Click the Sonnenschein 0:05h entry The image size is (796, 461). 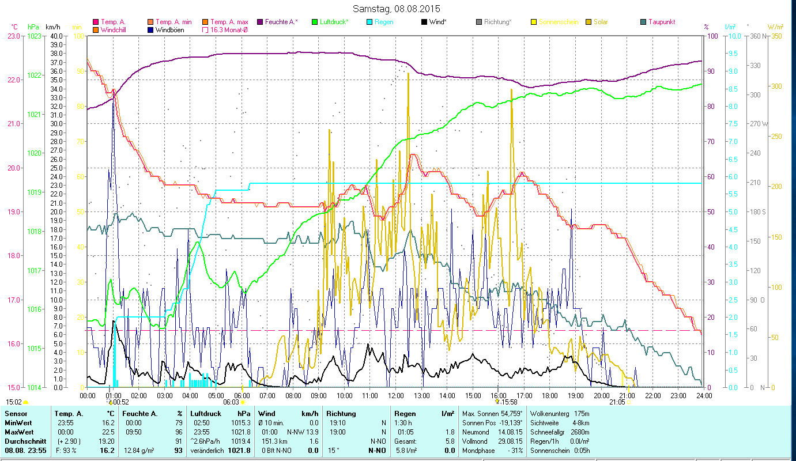[x=560, y=451]
